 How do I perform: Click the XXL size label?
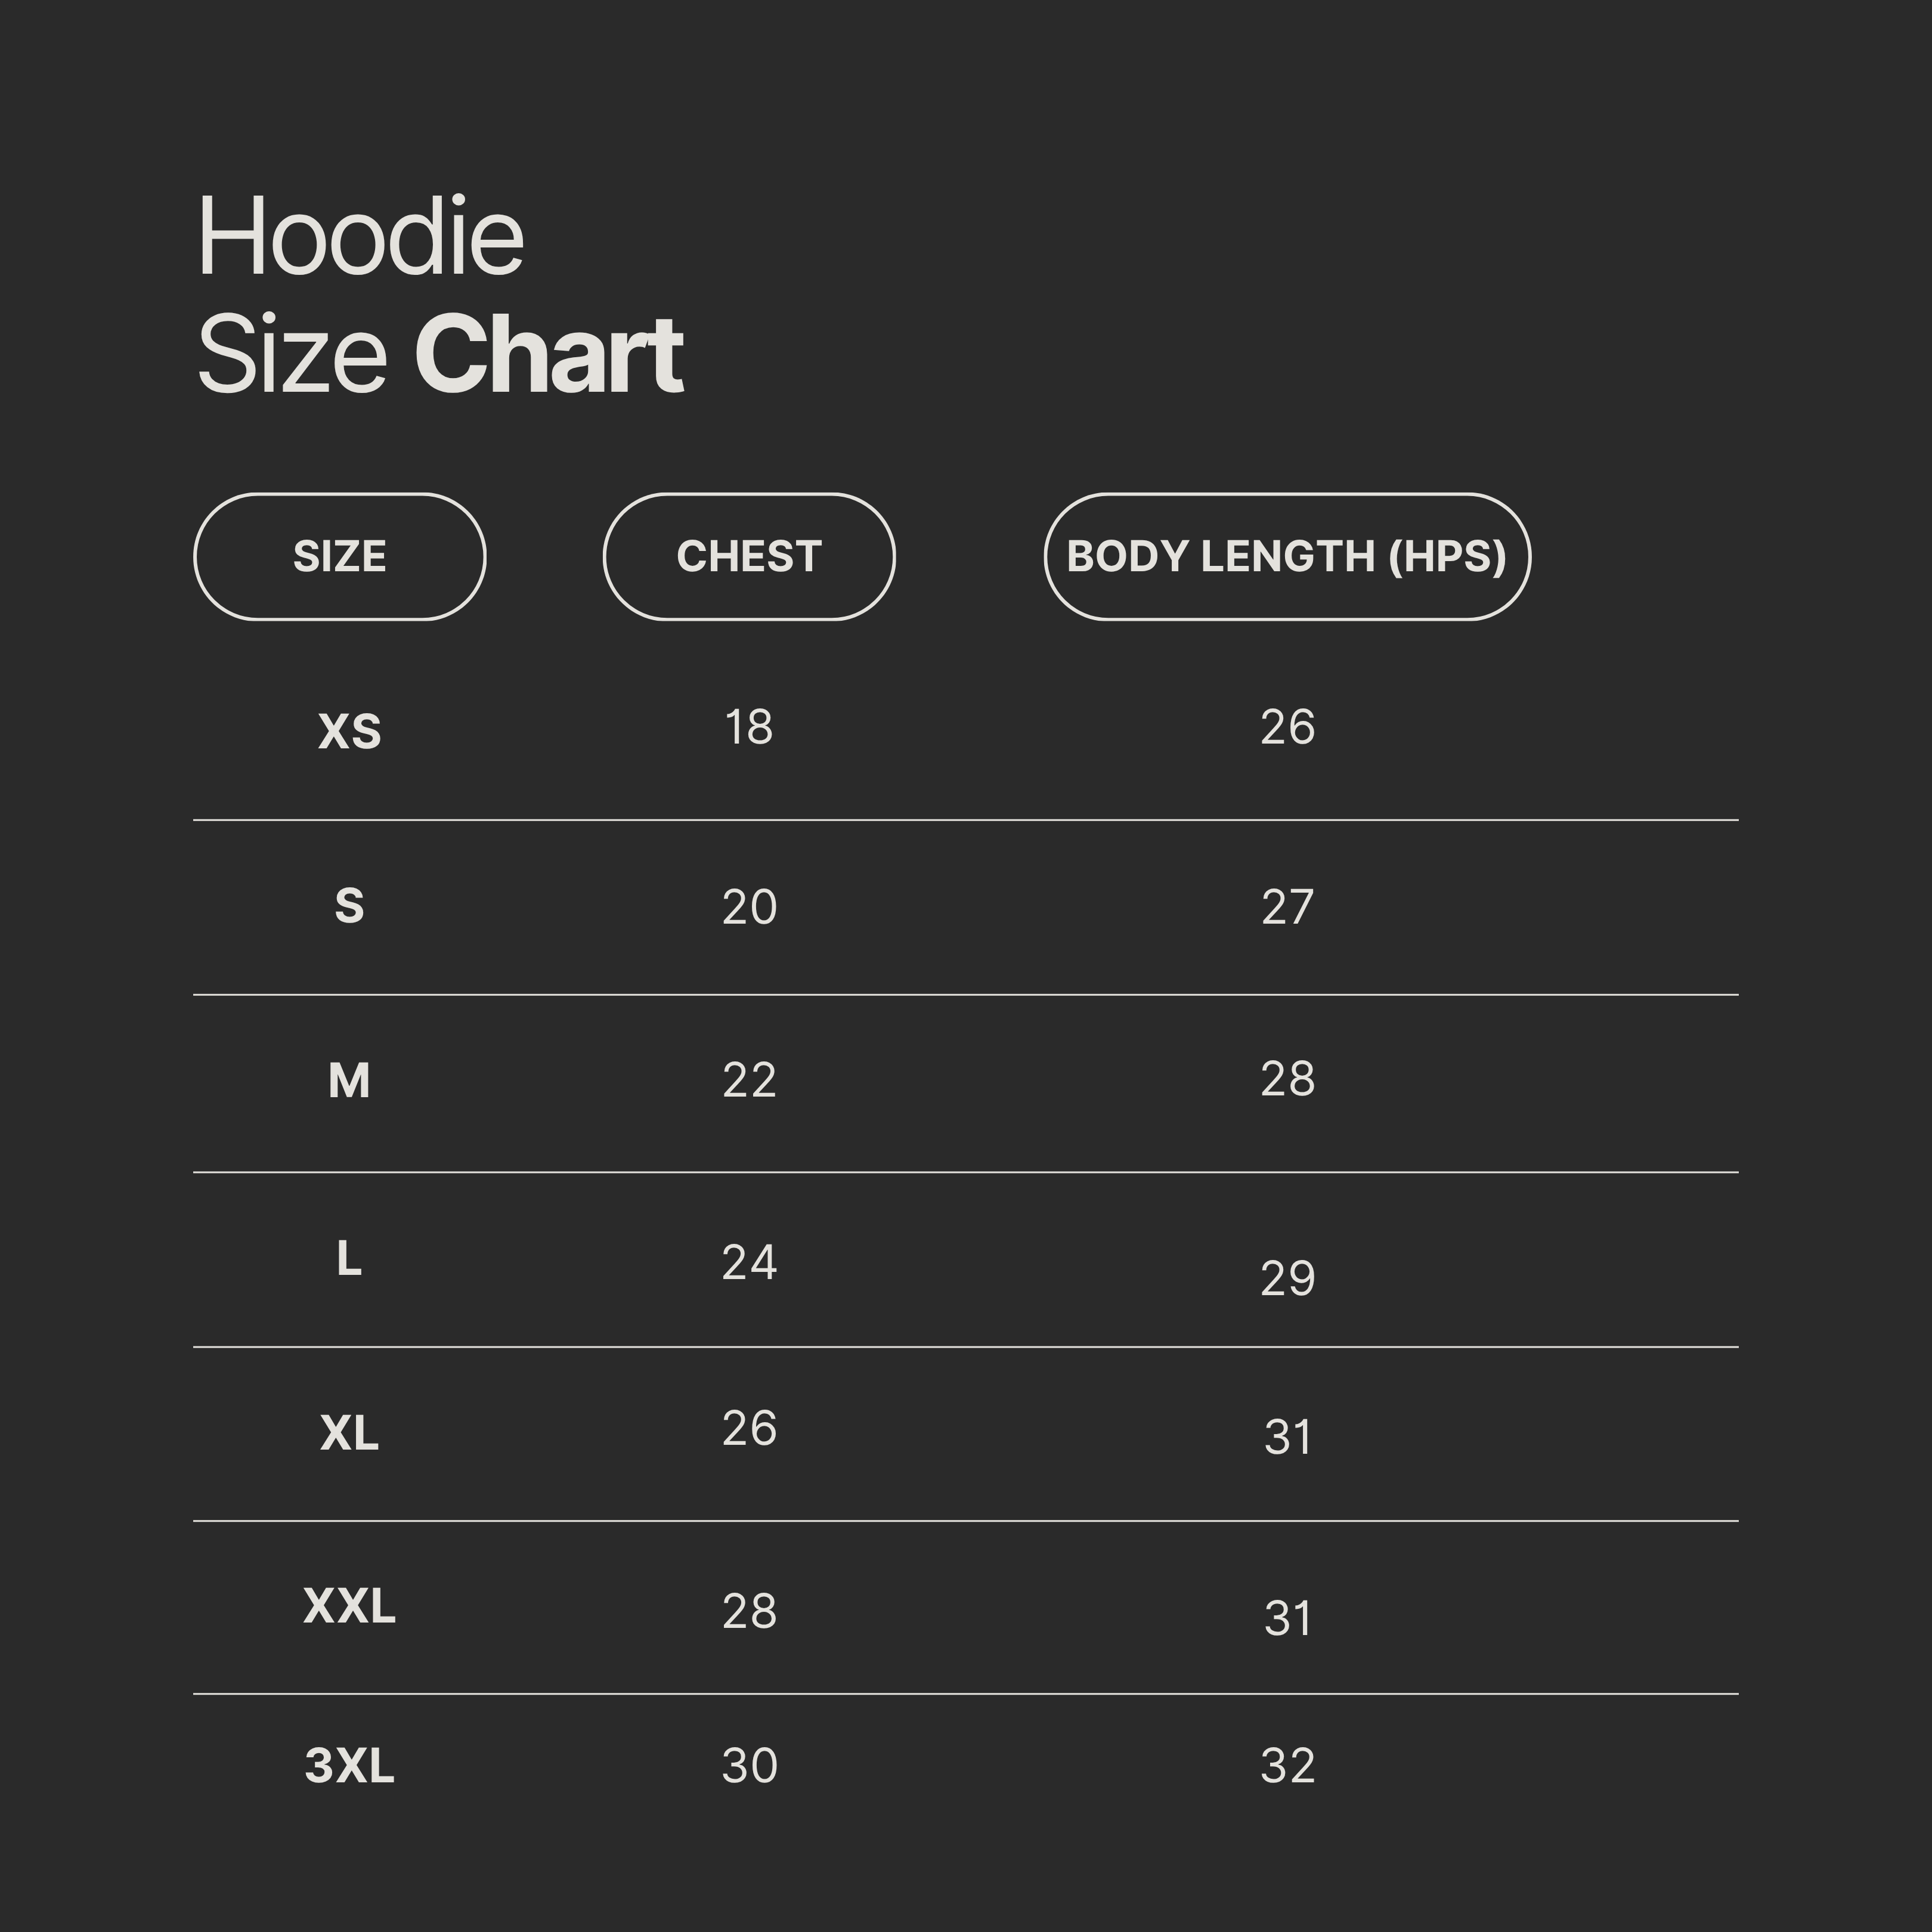tap(349, 1606)
